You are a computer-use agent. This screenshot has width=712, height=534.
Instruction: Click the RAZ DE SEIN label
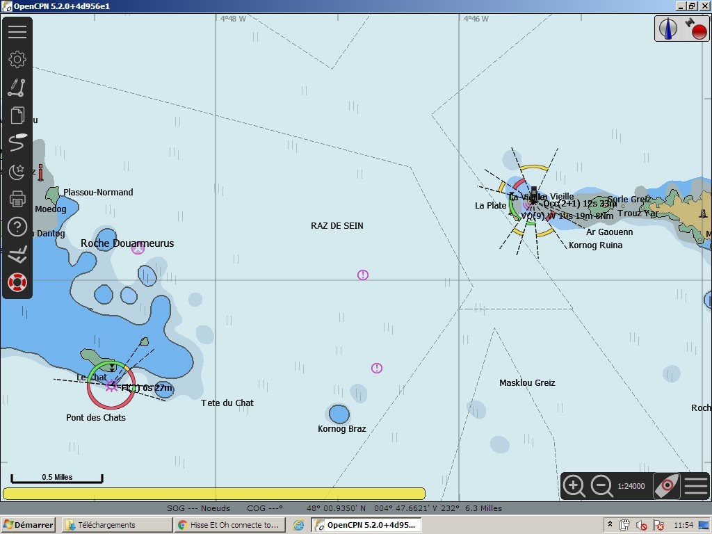[337, 226]
